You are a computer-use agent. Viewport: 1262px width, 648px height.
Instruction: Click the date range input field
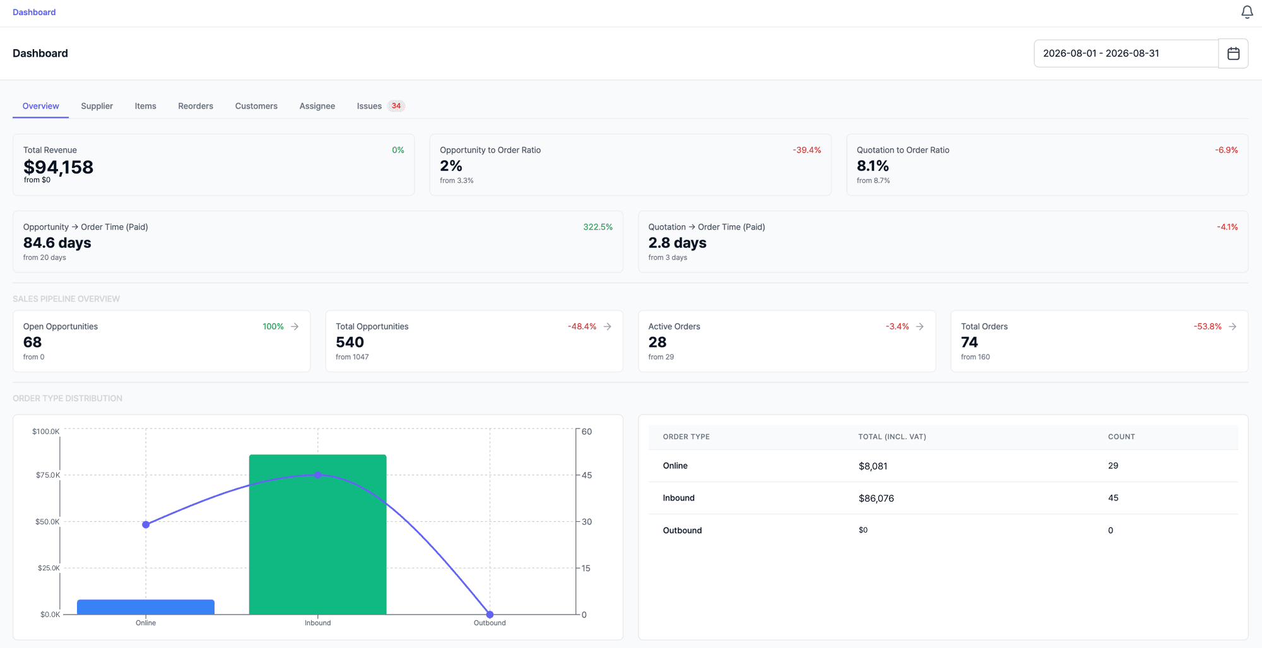pos(1126,54)
